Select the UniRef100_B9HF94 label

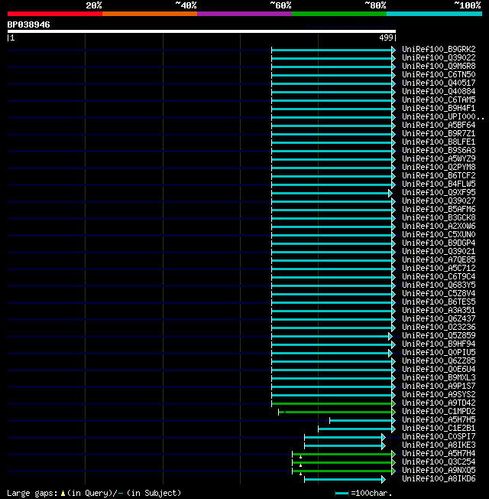pyautogui.click(x=439, y=344)
